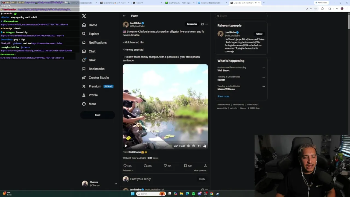This screenshot has width=350, height=197.
Task: Open Creator Studio
Action: tap(95, 77)
